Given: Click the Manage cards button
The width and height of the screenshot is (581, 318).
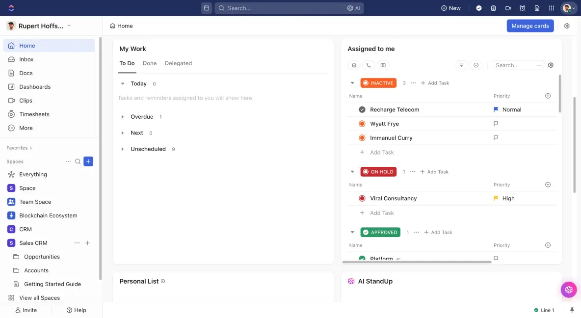Looking at the screenshot, I should (530, 26).
